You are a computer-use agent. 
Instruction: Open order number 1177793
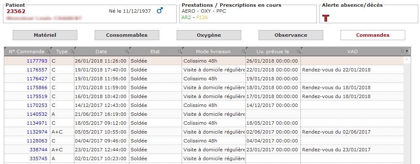[37, 61]
